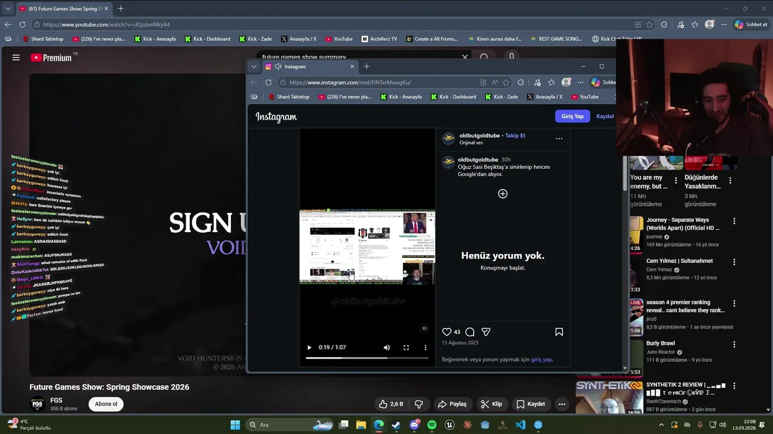Go back in the YouTube browser window
Screen dimensions: 773x434
[8, 25]
